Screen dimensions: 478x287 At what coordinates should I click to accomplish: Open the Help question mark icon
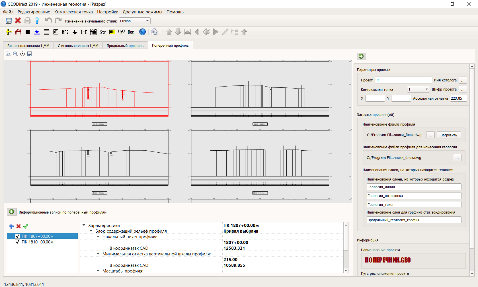point(37,21)
